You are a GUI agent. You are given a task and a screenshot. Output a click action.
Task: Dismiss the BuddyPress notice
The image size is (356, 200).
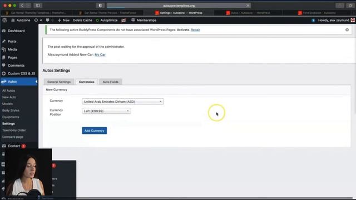(x=347, y=29)
